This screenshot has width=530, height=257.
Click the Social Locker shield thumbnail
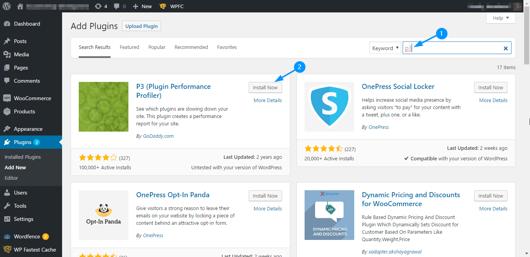[x=329, y=107]
